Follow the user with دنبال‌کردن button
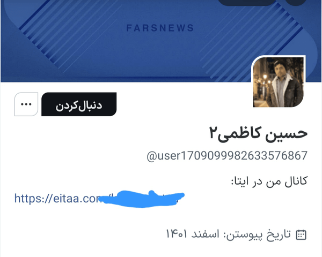Image resolution: width=322 pixels, height=257 pixels. [79, 104]
